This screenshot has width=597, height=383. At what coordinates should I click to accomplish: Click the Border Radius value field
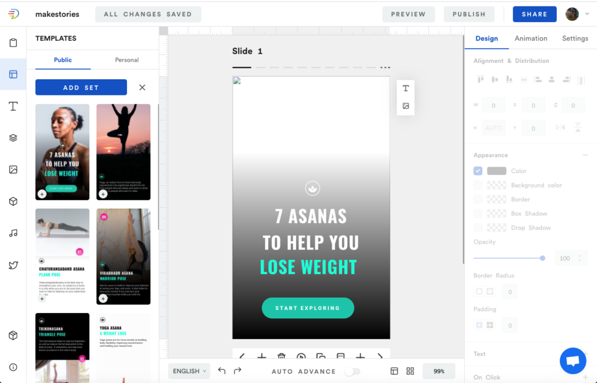tap(510, 291)
